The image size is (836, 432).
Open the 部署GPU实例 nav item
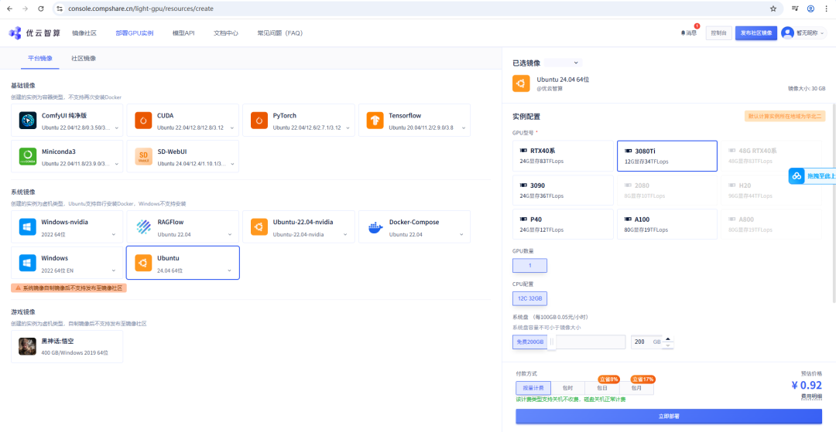(135, 33)
